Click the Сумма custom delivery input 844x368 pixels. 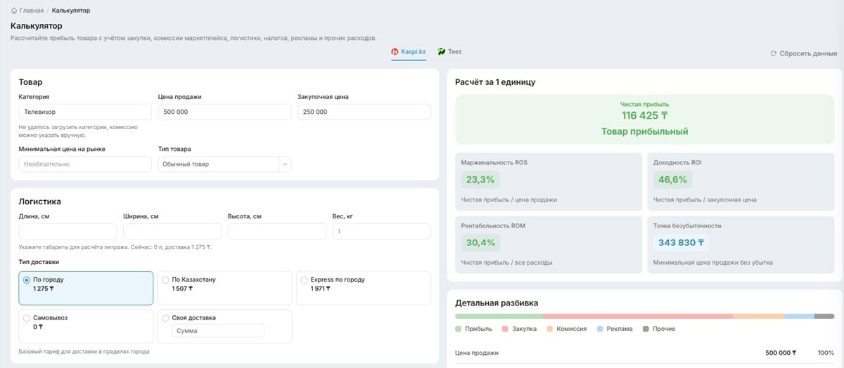pyautogui.click(x=218, y=331)
